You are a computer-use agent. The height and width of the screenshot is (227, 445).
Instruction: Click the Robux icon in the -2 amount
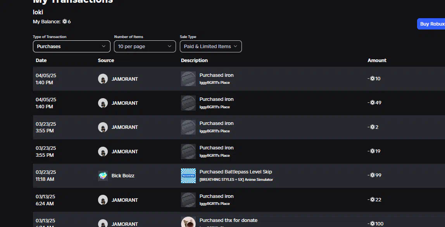coord(373,127)
